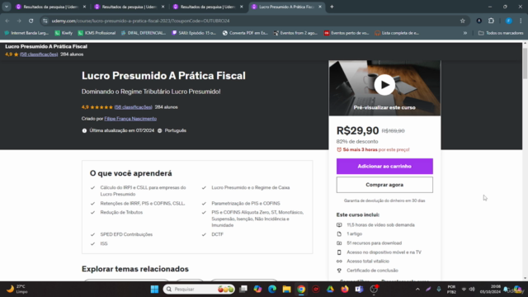The width and height of the screenshot is (528, 297).
Task: Click the SPED EFD Contribuições list item
Action: tap(126, 234)
